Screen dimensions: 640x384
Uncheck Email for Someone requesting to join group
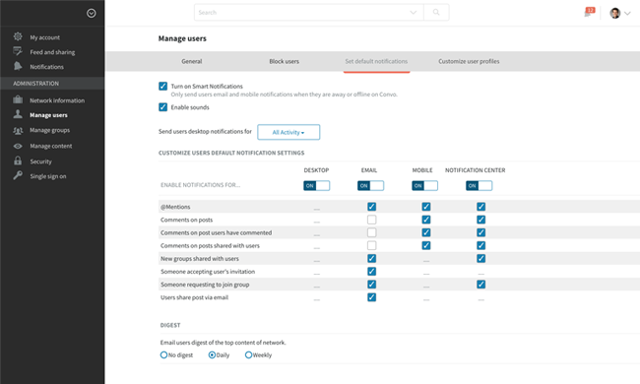point(371,285)
